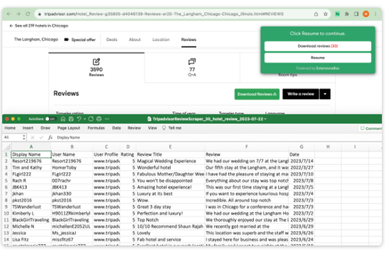Image resolution: width=385 pixels, height=257 pixels.
Task: Click the cell 'Tim and Kathy'
Action: pyautogui.click(x=31, y=167)
